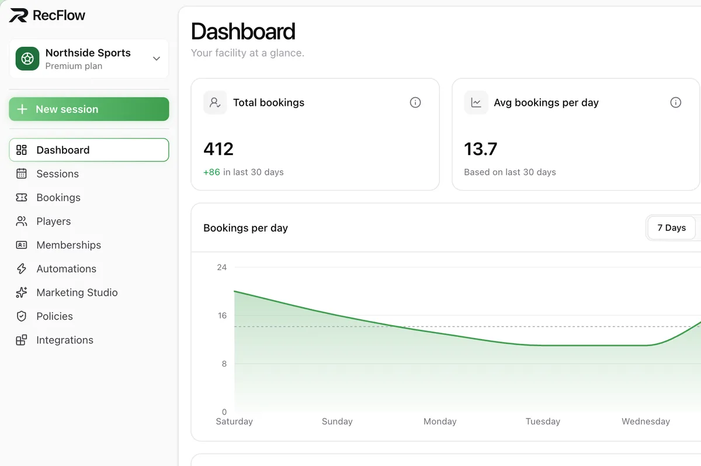The image size is (701, 466).
Task: Go to Automations
Action: [x=89, y=269]
